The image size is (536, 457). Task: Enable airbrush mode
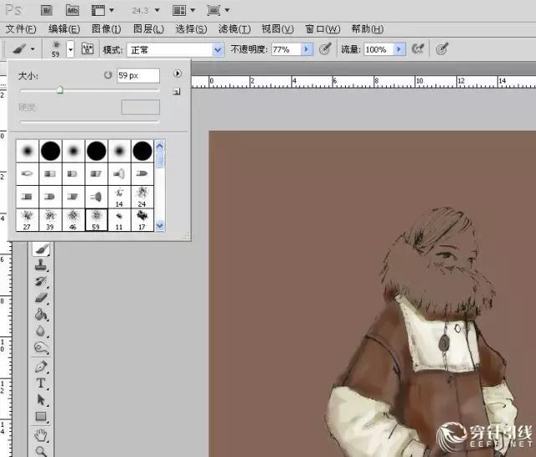tap(418, 49)
